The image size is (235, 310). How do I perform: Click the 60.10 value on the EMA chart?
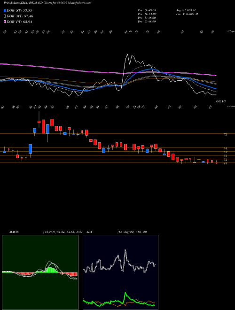click(221, 101)
